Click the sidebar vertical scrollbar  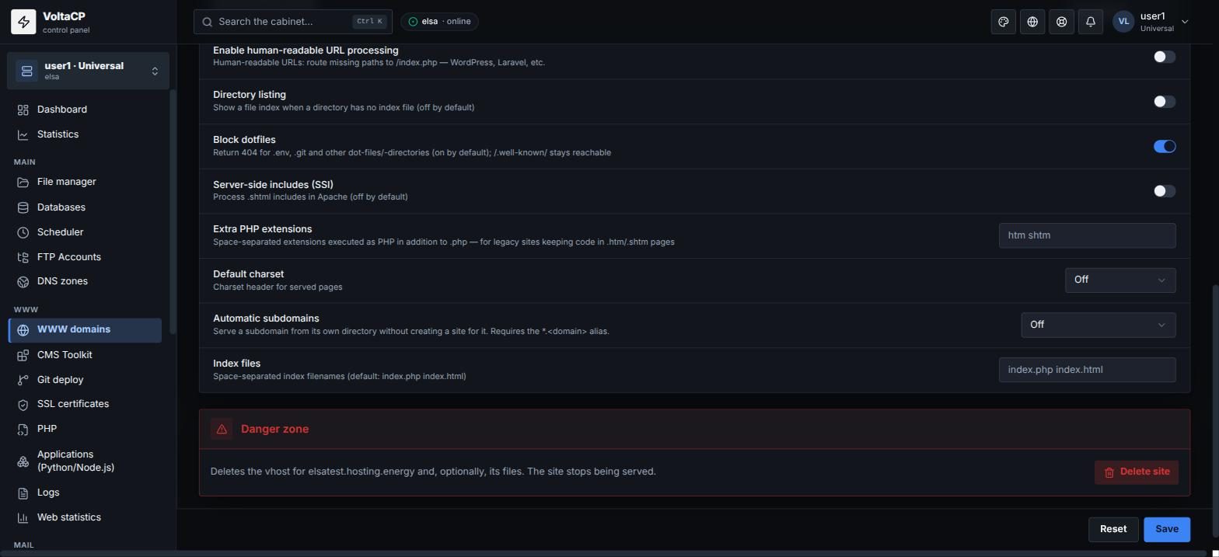click(173, 211)
